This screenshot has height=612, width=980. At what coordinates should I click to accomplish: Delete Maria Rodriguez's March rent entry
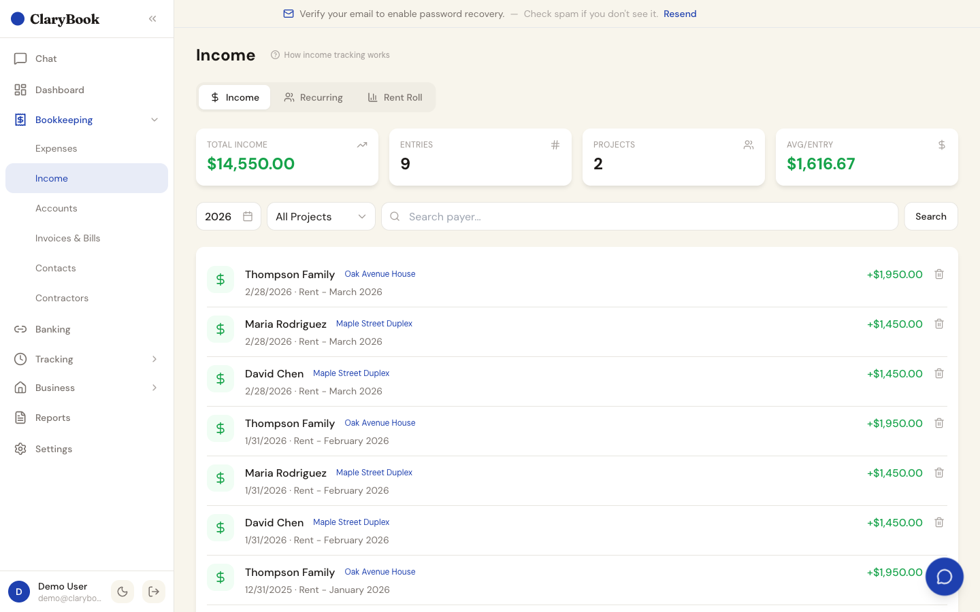(x=939, y=324)
